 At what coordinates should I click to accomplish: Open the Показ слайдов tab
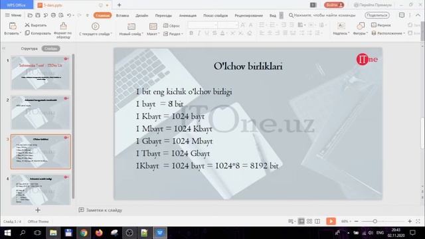tap(215, 15)
